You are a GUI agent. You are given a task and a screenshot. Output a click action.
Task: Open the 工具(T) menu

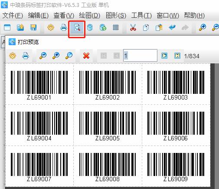(141, 15)
